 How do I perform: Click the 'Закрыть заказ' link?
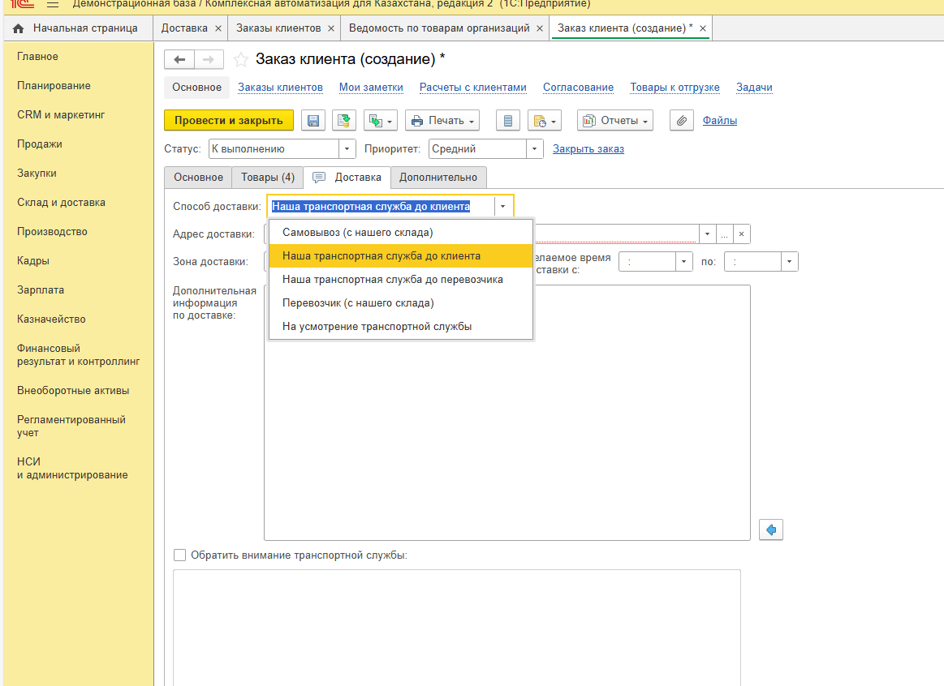pos(588,149)
